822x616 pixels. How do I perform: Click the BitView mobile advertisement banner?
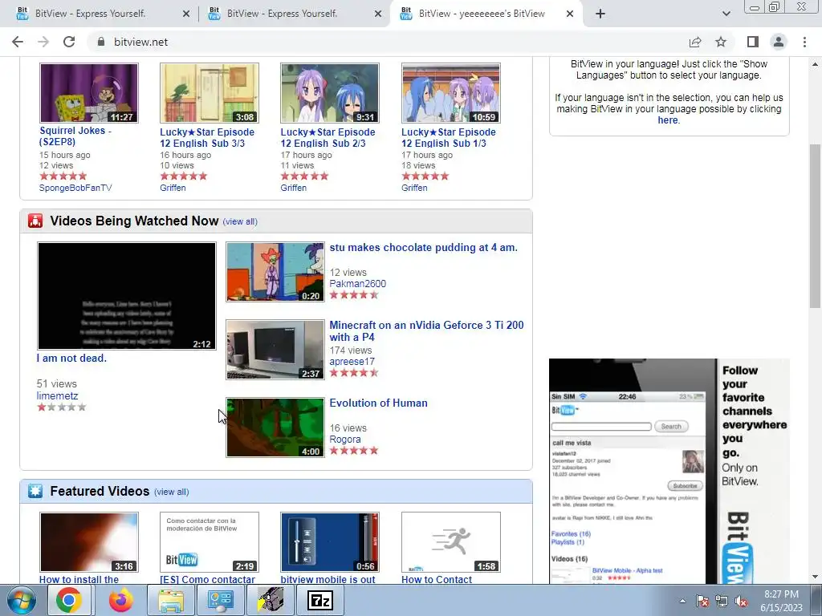[x=669, y=472]
